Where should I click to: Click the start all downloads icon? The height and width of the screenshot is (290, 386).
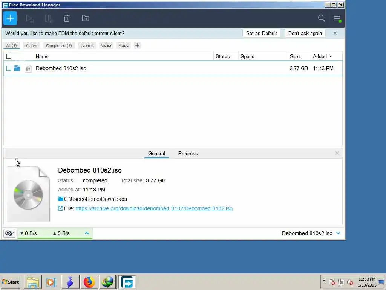coord(29,19)
